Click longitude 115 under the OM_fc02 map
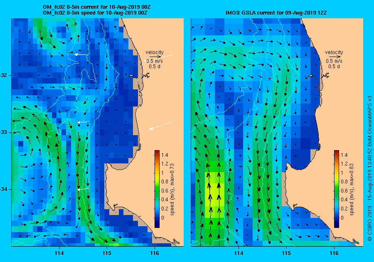 point(107,253)
